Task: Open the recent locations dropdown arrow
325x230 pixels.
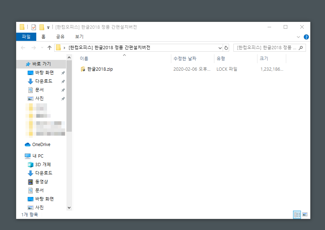Action: click(42, 48)
